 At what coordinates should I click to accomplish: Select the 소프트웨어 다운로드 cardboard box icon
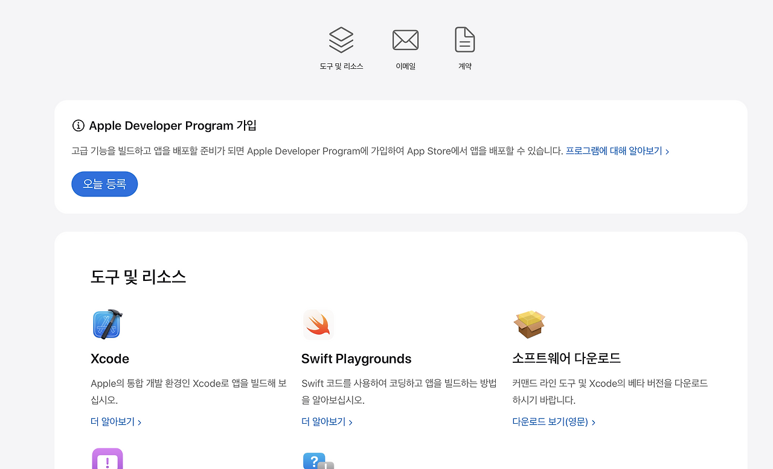[528, 324]
